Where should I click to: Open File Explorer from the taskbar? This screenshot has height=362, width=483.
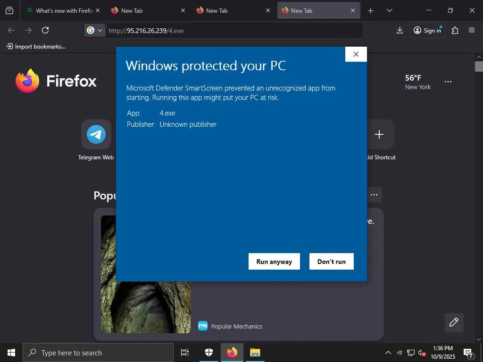click(255, 353)
